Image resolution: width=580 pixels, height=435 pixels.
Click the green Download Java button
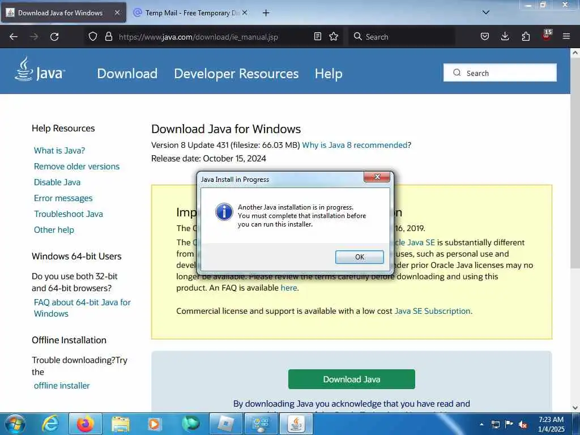click(351, 379)
